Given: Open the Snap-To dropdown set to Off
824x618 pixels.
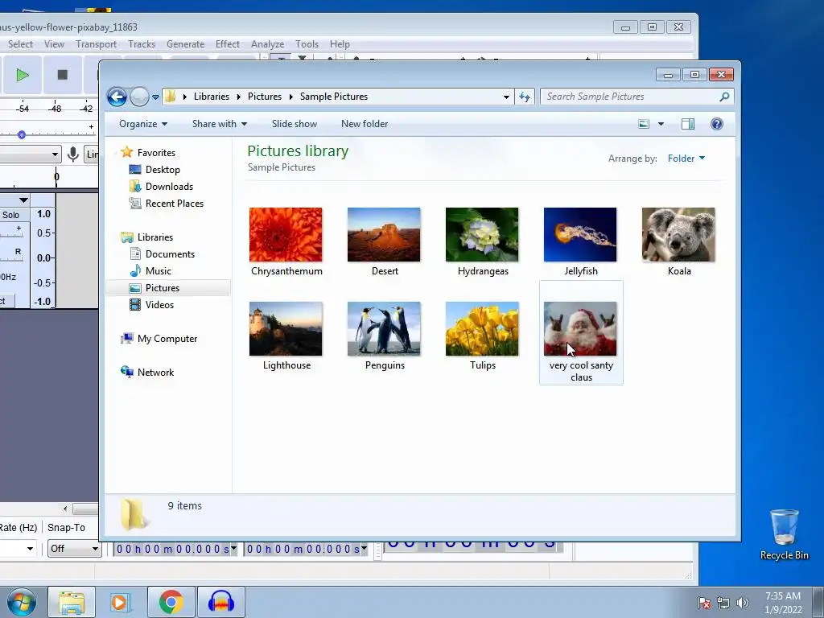Looking at the screenshot, I should tap(74, 549).
